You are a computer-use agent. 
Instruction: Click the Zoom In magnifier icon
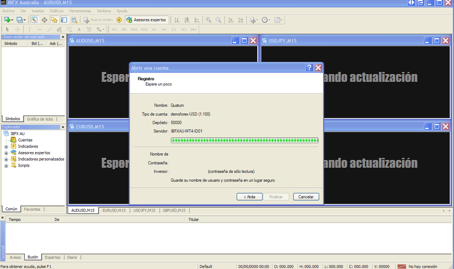coord(208,20)
